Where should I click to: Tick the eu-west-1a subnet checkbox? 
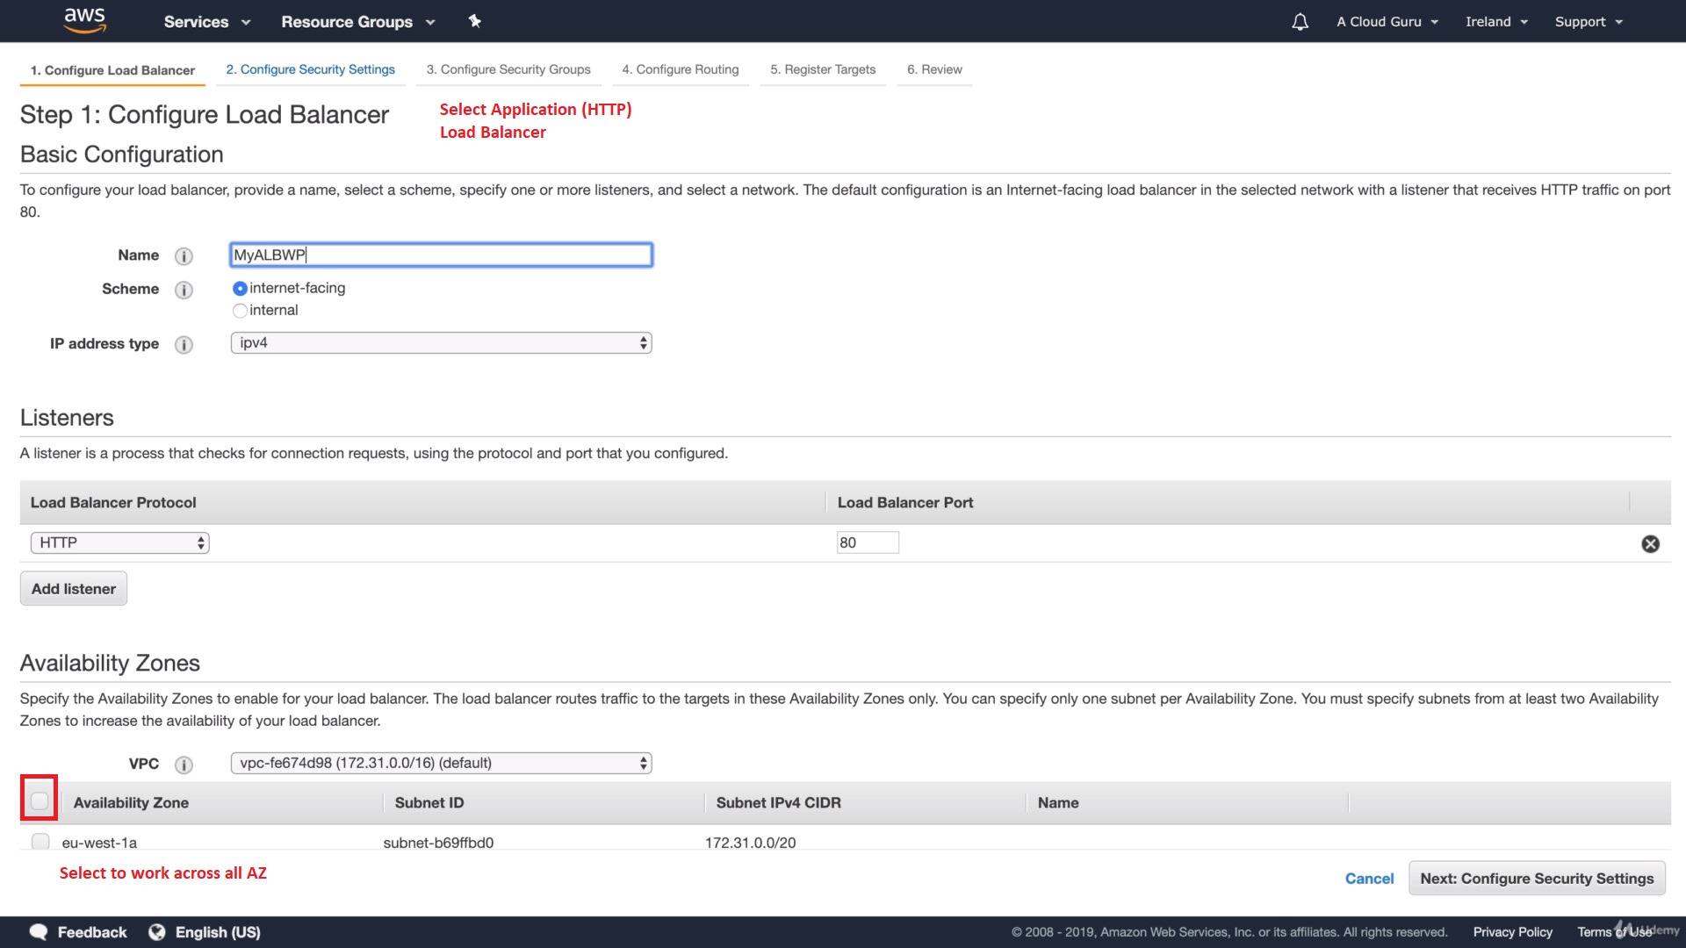(40, 842)
